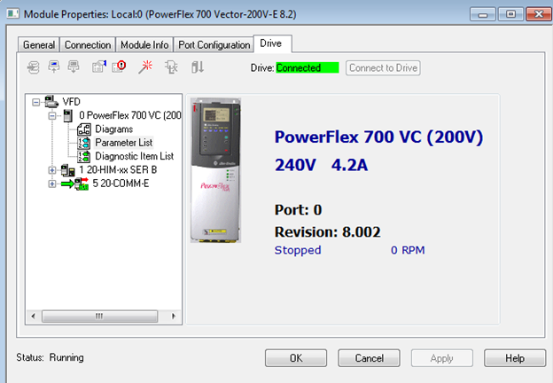Click the Cancel button
The height and width of the screenshot is (383, 553).
(x=369, y=358)
